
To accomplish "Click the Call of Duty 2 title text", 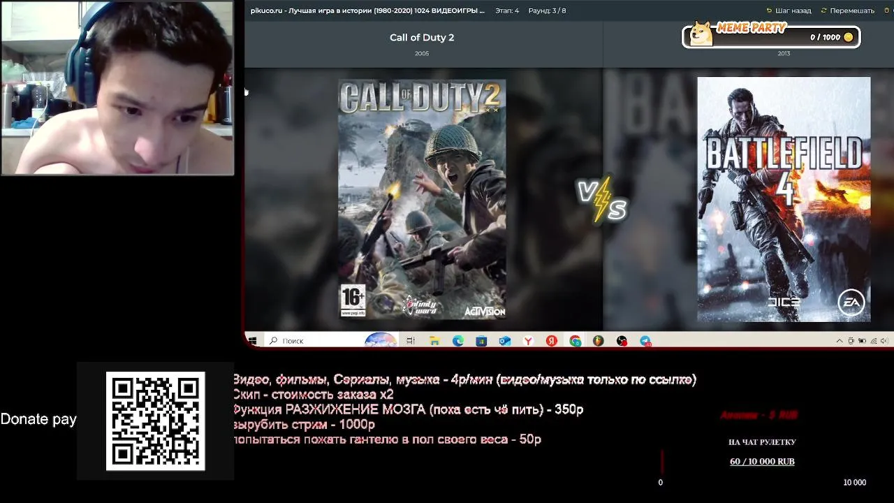I will 422,38.
